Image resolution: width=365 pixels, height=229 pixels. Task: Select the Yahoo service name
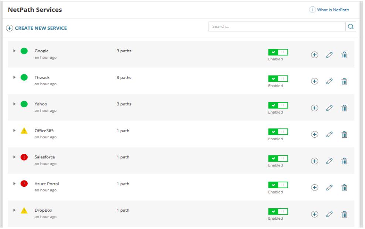point(41,104)
